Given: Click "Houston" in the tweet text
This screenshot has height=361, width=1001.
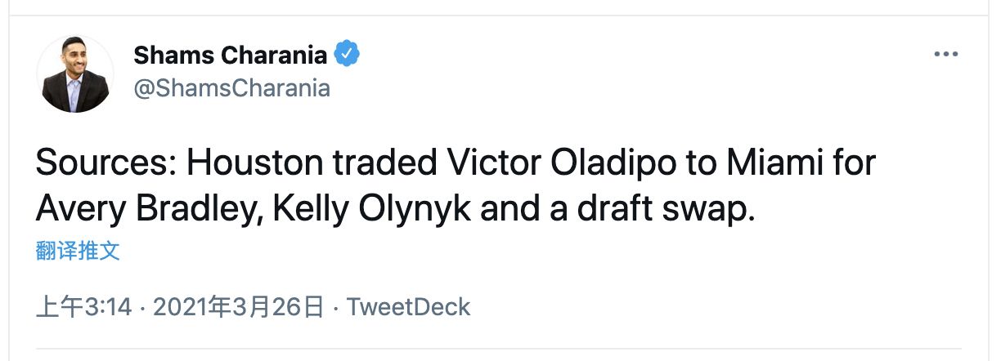Looking at the screenshot, I should (x=255, y=164).
